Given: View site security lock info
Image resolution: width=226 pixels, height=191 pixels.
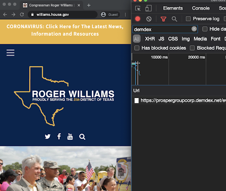Looking at the screenshot, I should 33,15.
